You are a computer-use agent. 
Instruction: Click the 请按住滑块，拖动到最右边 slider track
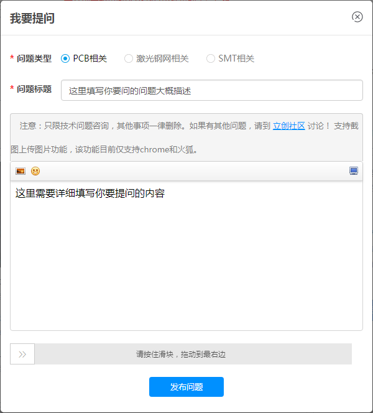pyautogui.click(x=181, y=354)
